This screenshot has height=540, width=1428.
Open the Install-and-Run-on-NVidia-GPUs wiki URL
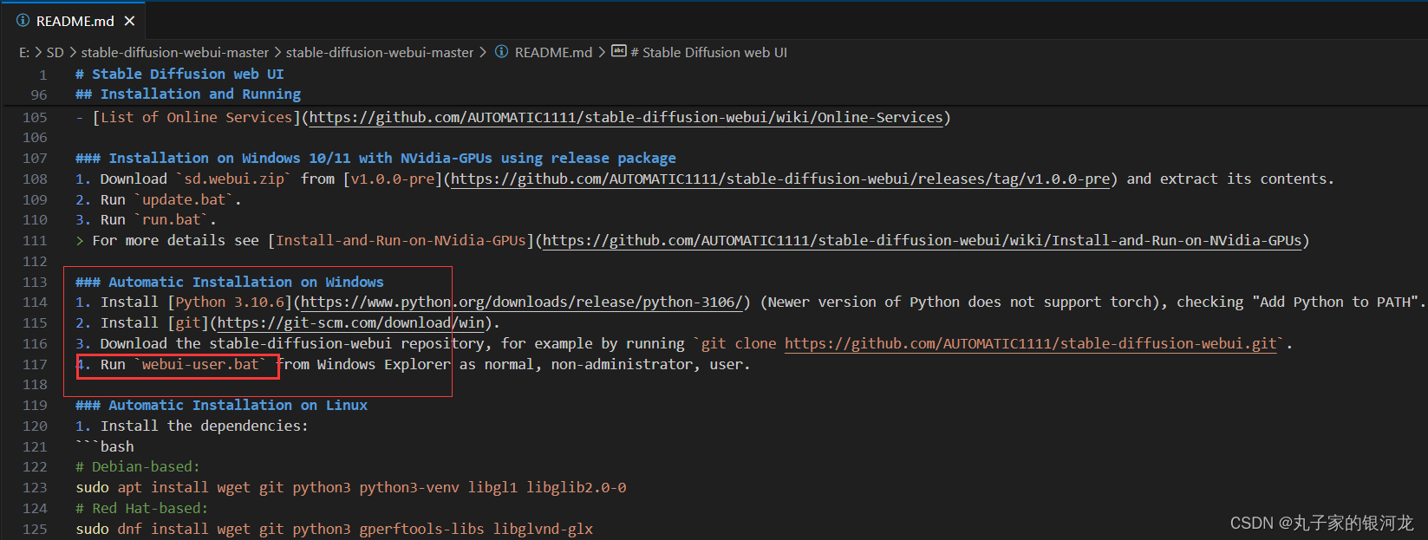click(x=922, y=240)
